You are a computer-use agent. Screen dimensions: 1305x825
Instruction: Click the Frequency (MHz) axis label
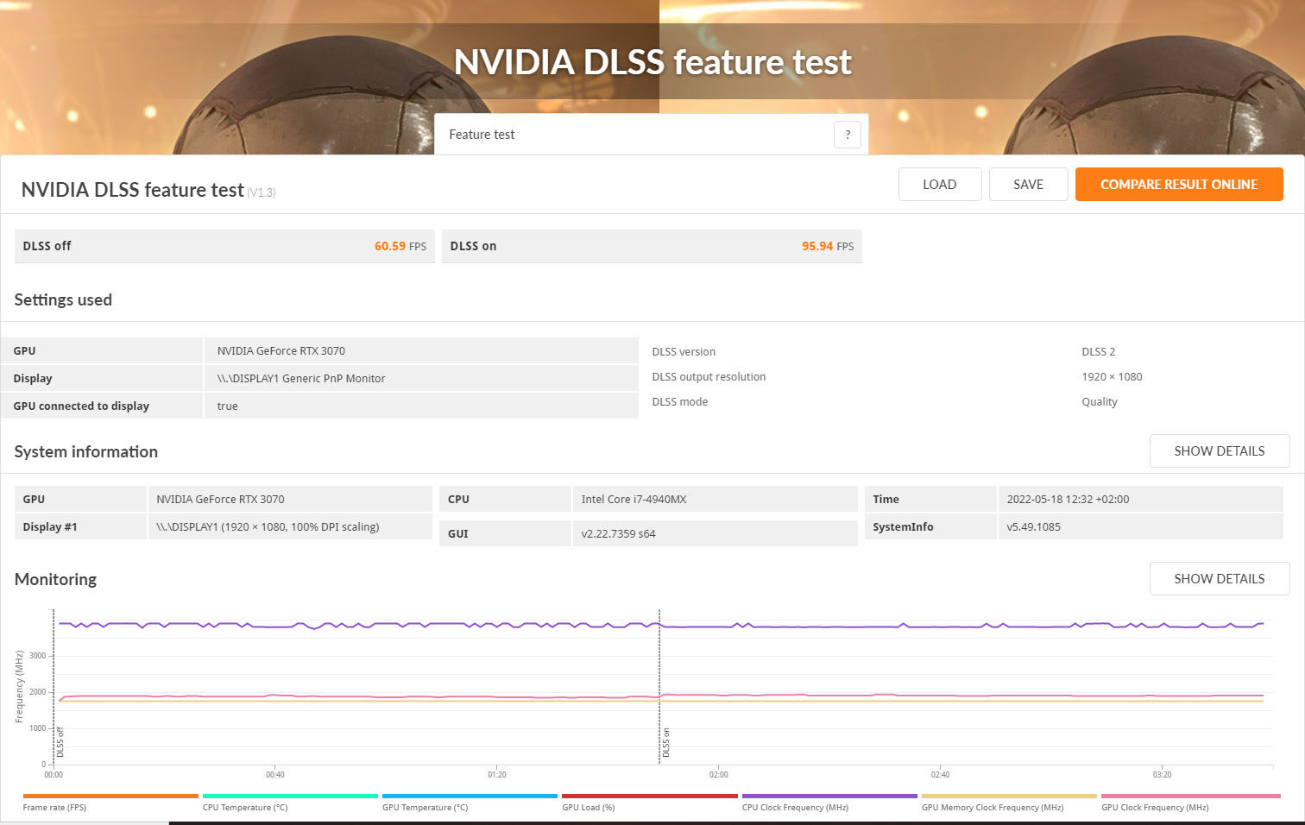click(19, 687)
